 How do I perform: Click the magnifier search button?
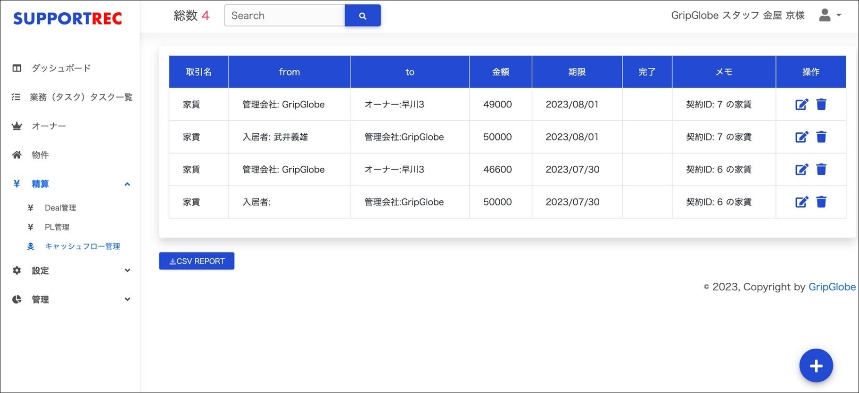point(362,16)
